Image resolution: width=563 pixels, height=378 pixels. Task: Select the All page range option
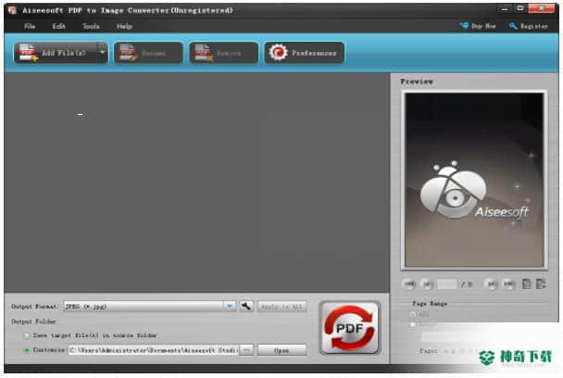point(413,314)
